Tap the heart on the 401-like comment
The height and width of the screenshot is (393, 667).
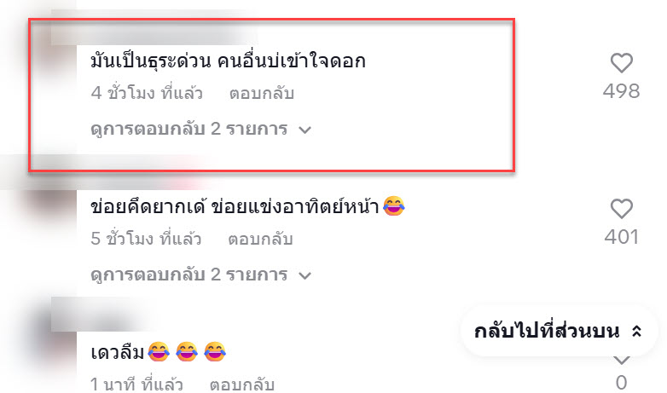(622, 209)
